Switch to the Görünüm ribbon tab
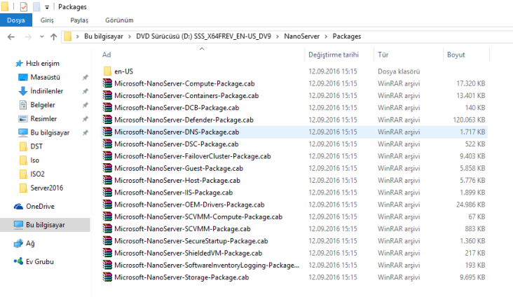The image size is (513, 297). (118, 20)
